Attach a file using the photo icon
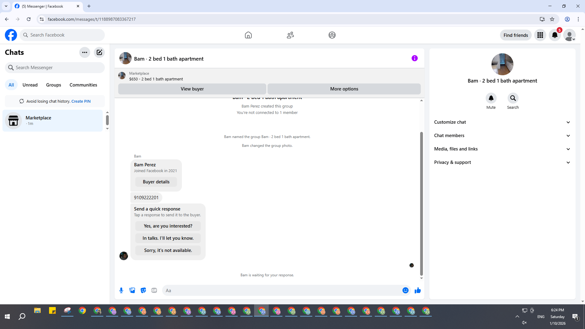Image resolution: width=585 pixels, height=329 pixels. (132, 290)
